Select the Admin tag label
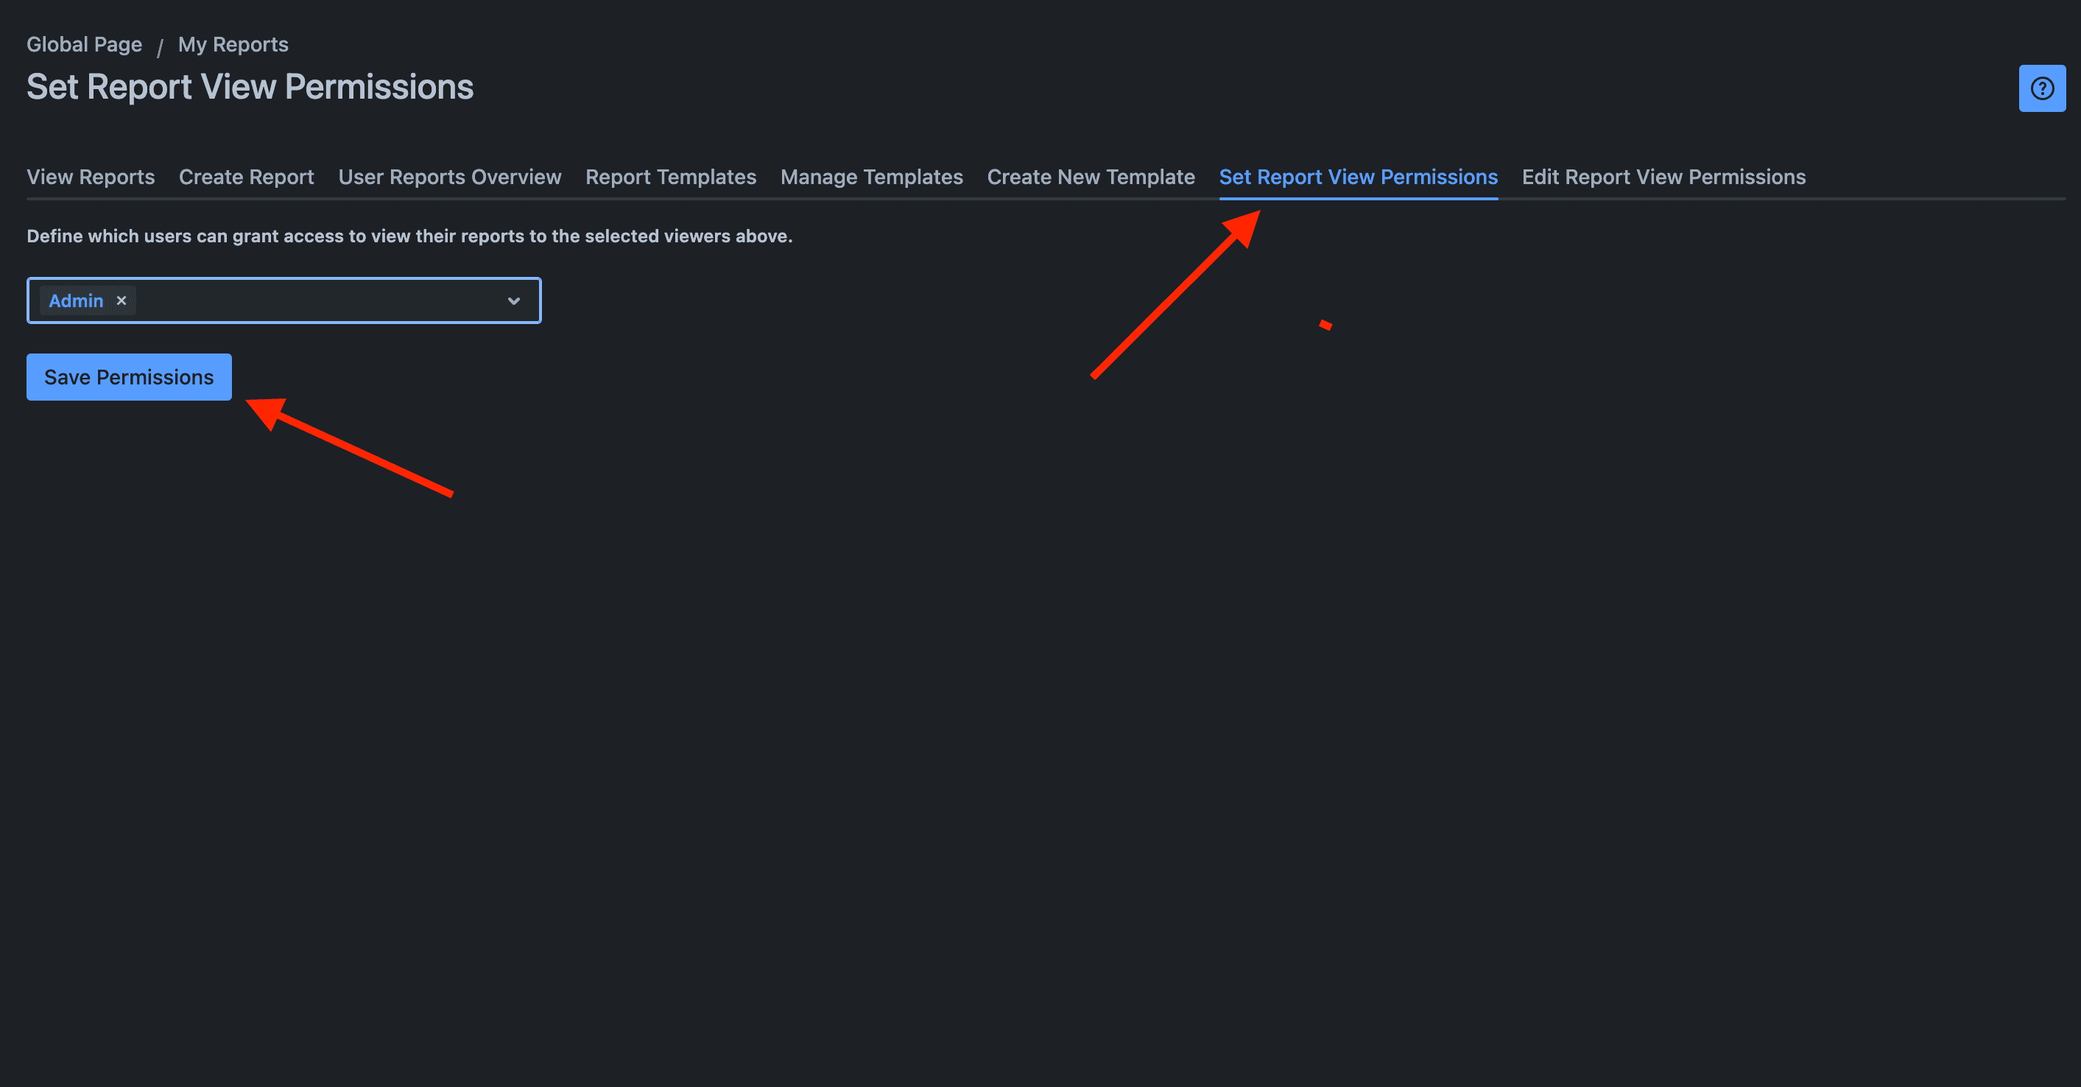The image size is (2081, 1087). click(76, 300)
